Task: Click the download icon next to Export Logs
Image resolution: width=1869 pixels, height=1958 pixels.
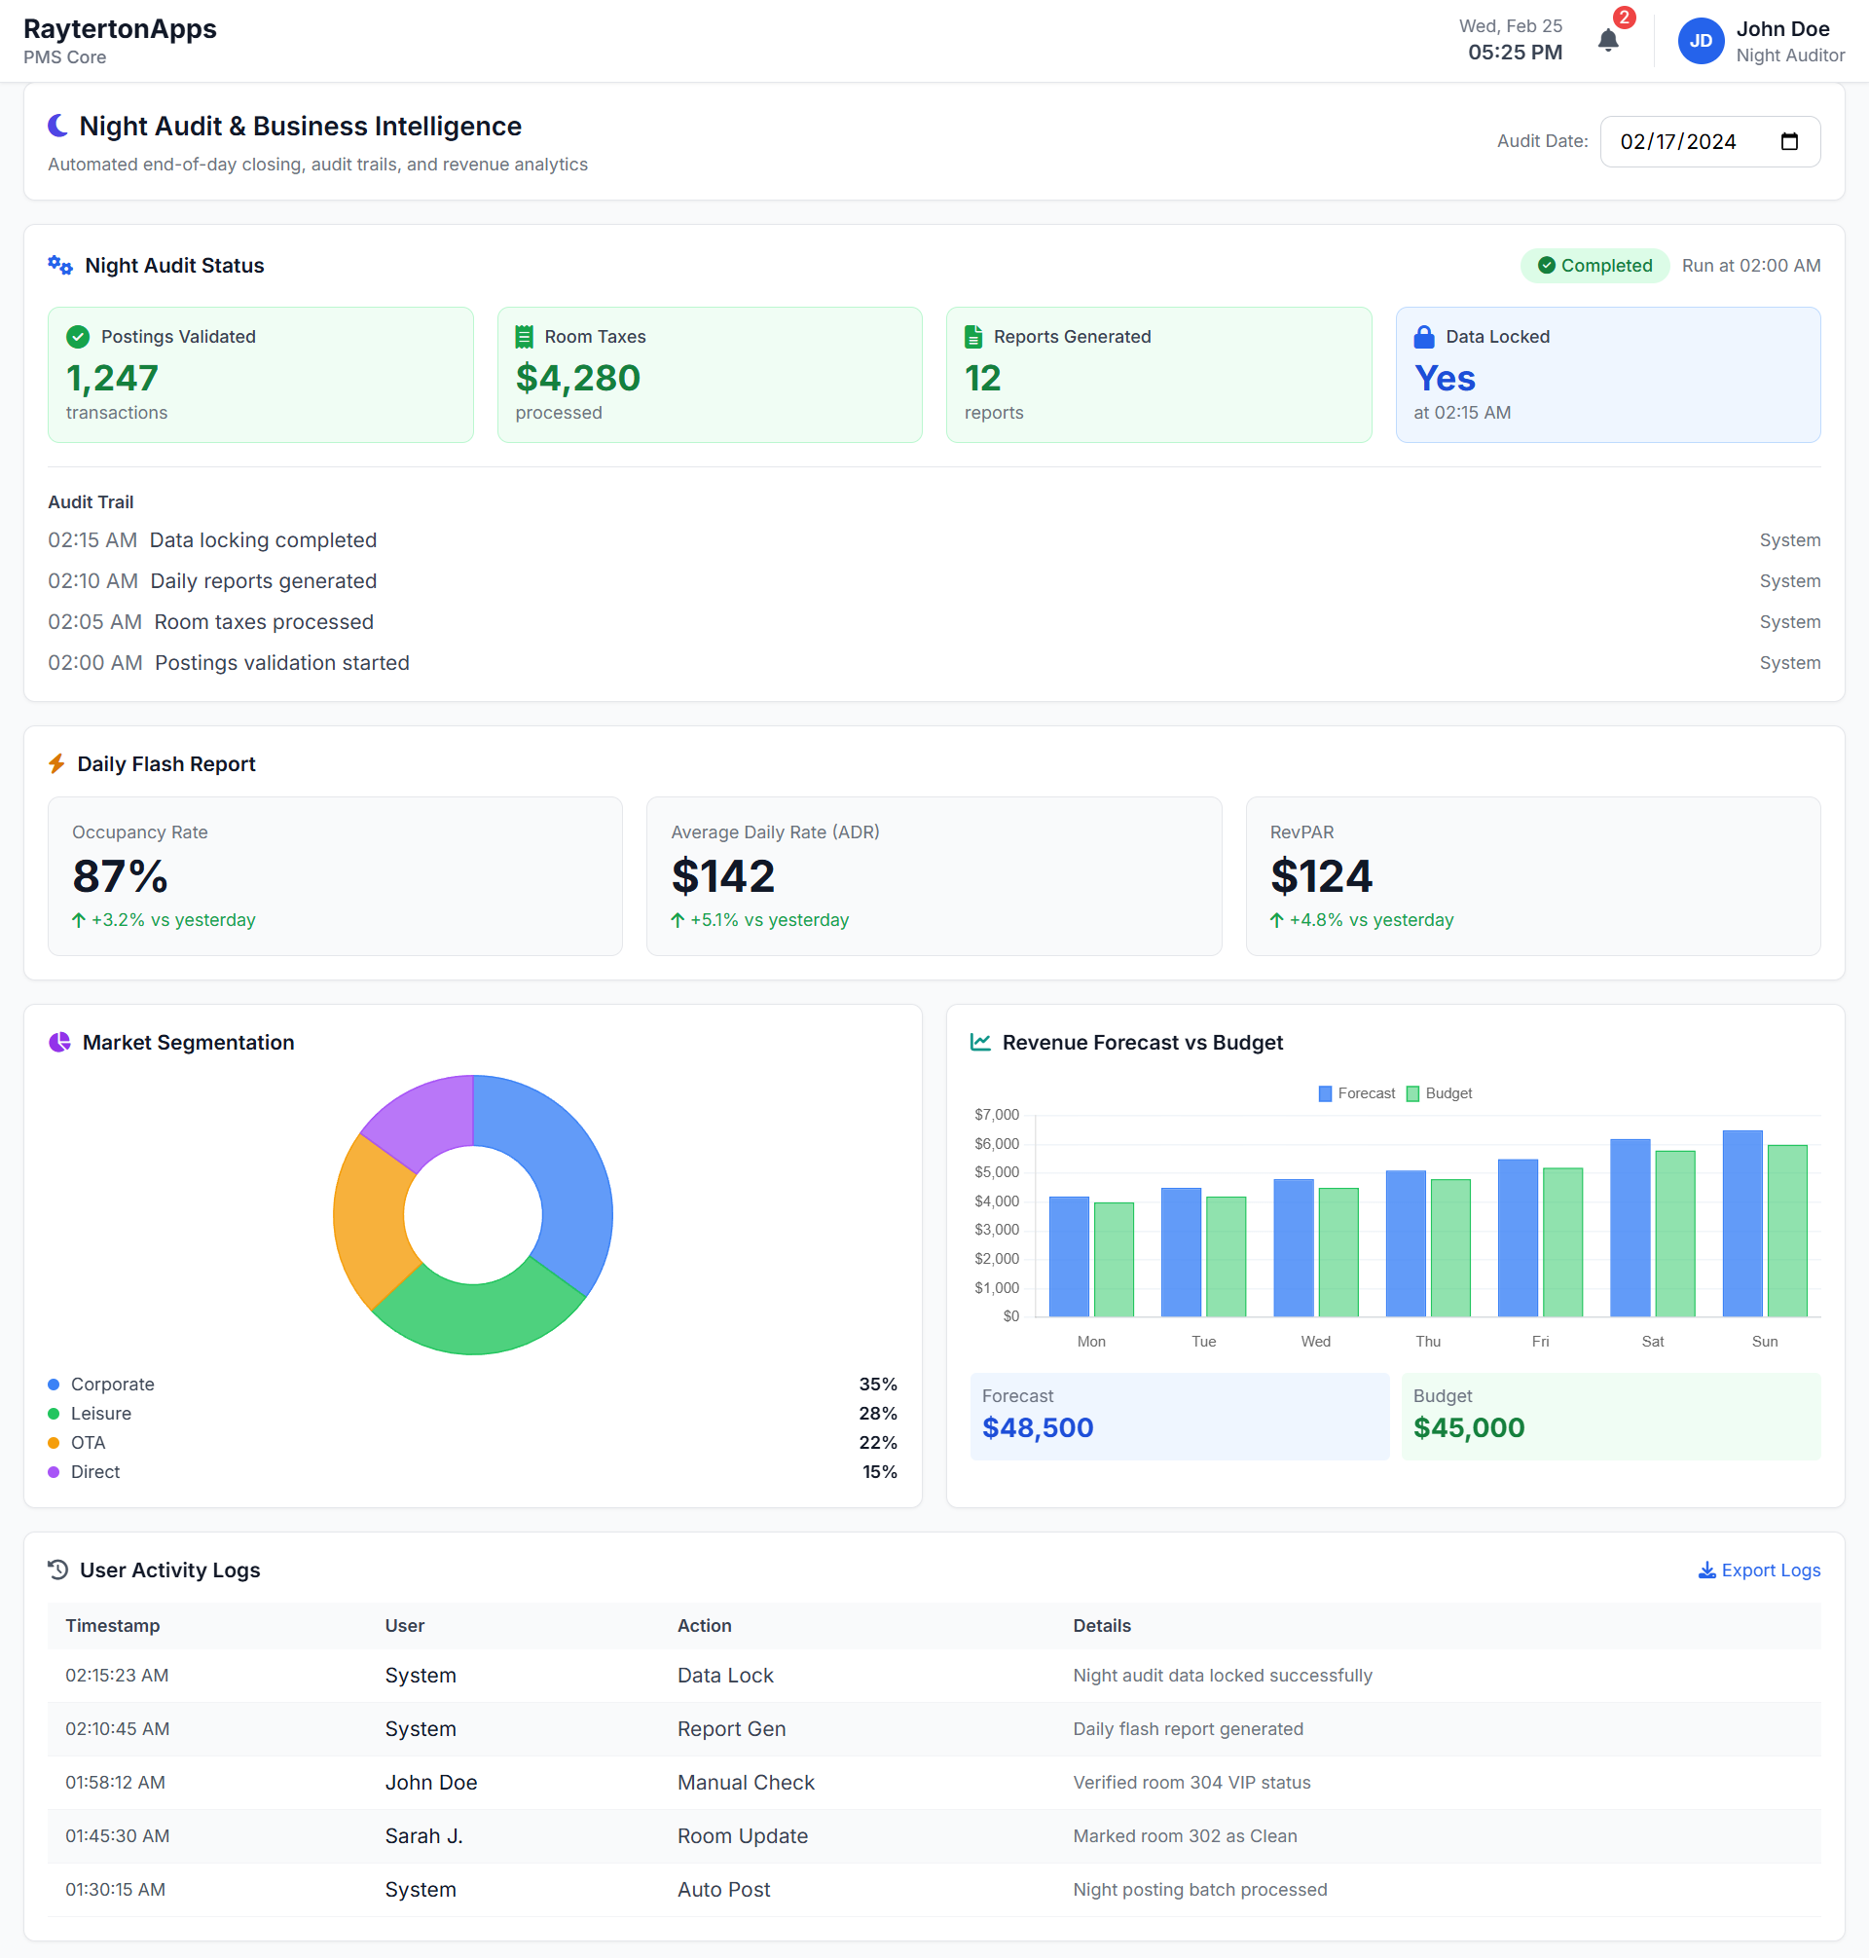Action: pyautogui.click(x=1706, y=1570)
